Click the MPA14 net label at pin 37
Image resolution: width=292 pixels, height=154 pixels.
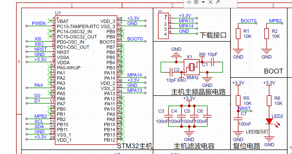coord(134,75)
